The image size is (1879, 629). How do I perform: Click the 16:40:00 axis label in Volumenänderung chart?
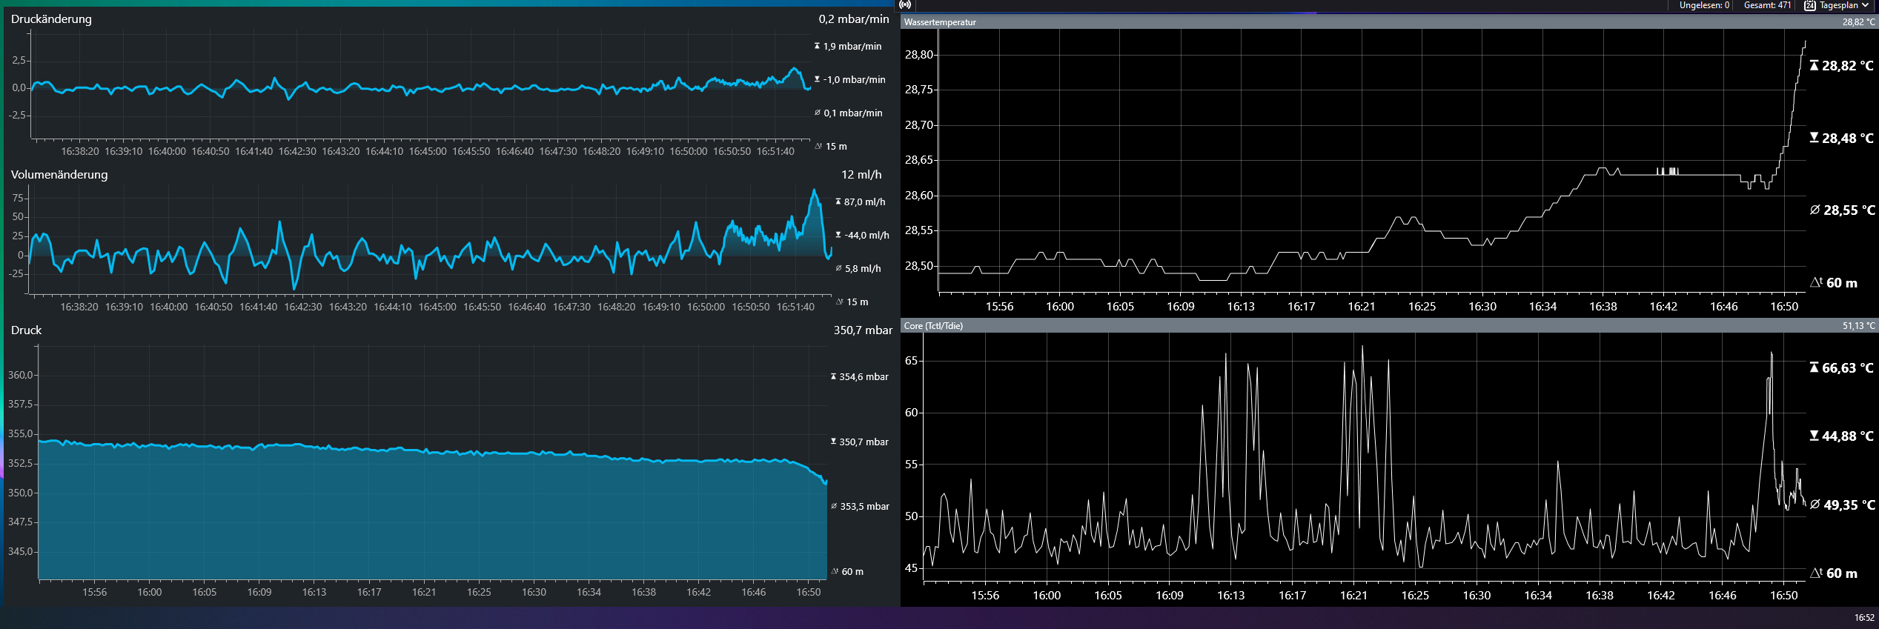pos(169,307)
